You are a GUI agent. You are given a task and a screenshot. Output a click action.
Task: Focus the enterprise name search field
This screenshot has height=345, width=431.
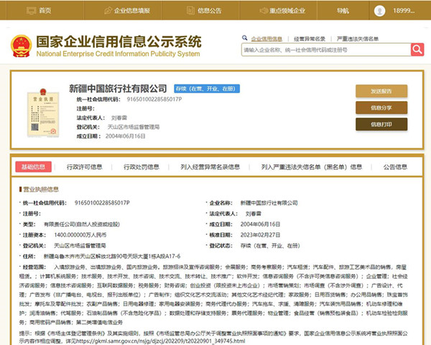(x=326, y=49)
